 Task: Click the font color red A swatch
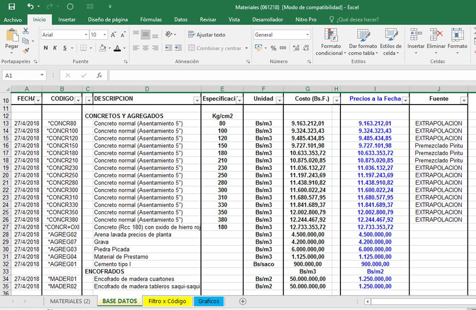pos(117,48)
